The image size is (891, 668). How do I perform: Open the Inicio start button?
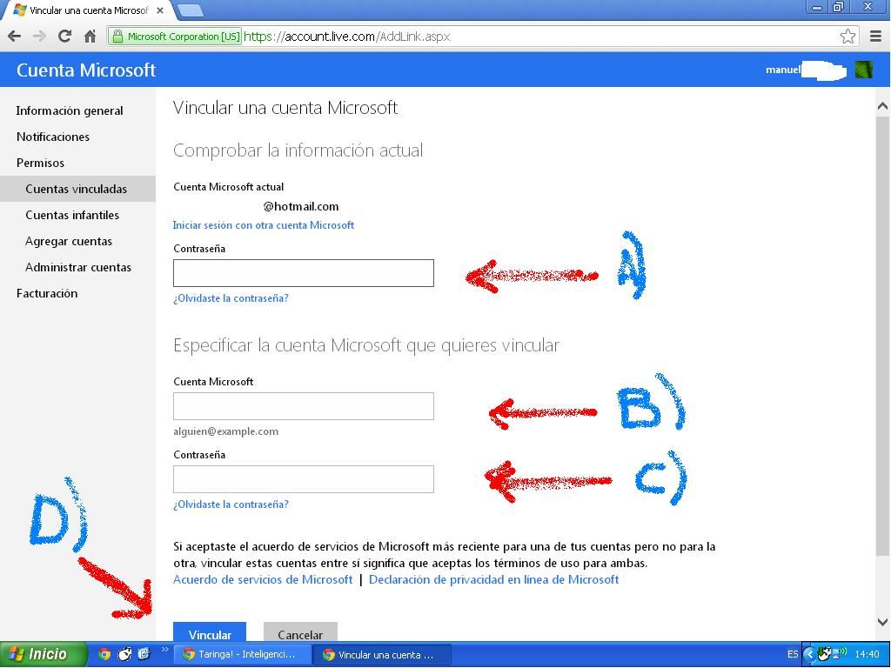click(44, 654)
